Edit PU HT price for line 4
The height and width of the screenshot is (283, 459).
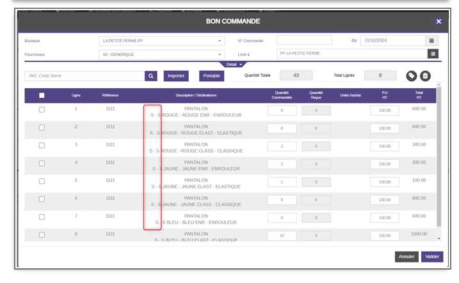pyautogui.click(x=385, y=164)
